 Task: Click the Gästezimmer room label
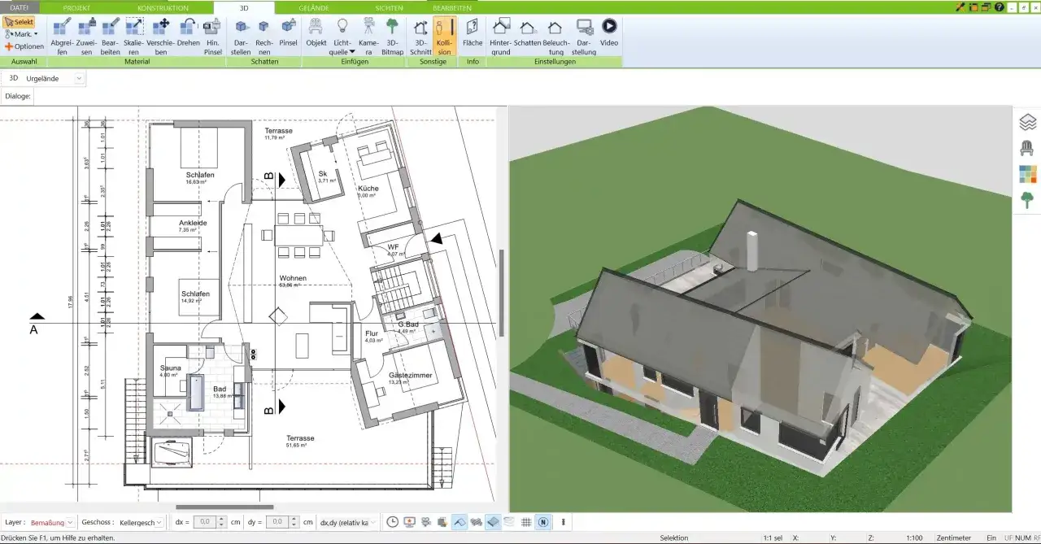[x=411, y=375]
